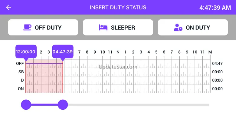Click the OFF row label on graph

20,64
